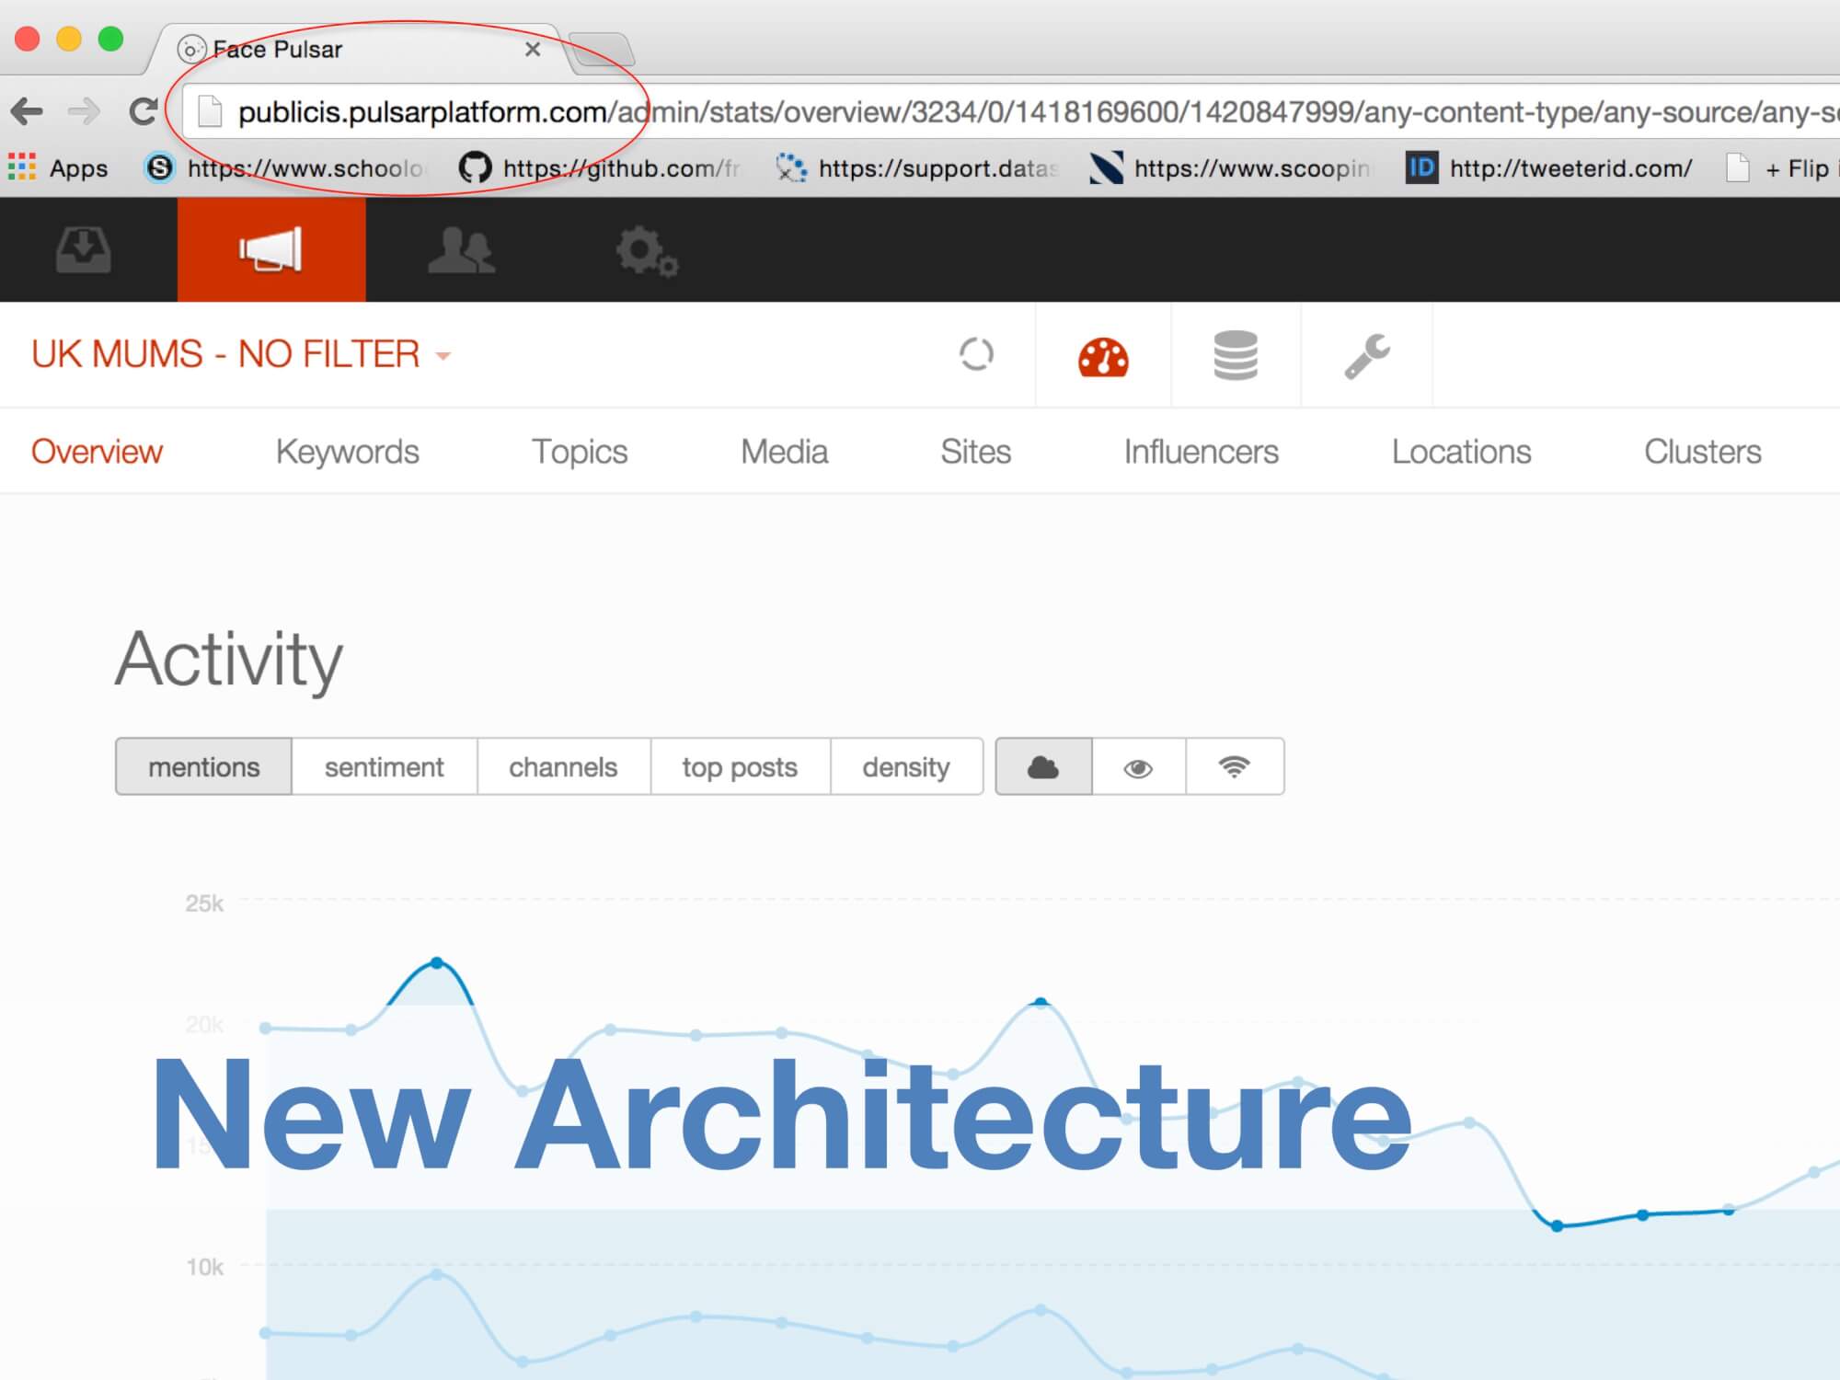This screenshot has height=1380, width=1840.
Task: Toggle the eye visibility button
Action: tap(1138, 767)
